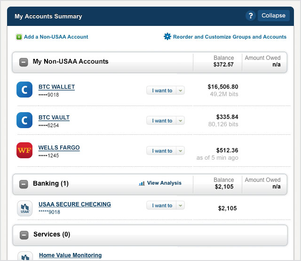Click I want to for WELLS FARGO
This screenshot has height=261, width=301.
tap(162, 151)
